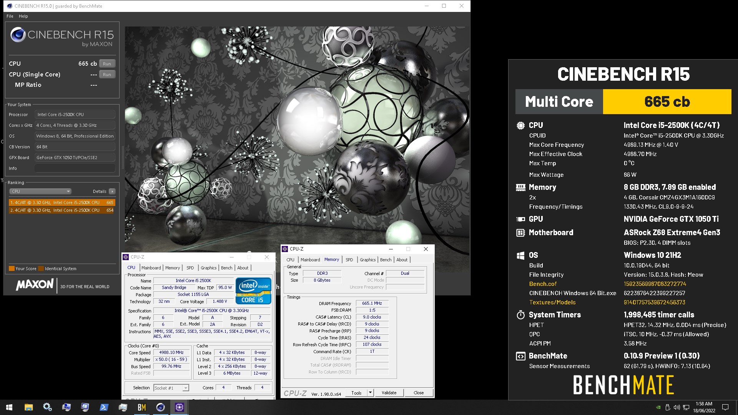
Task: Switch to Cinebench via its taskbar icon
Action: tap(160, 407)
